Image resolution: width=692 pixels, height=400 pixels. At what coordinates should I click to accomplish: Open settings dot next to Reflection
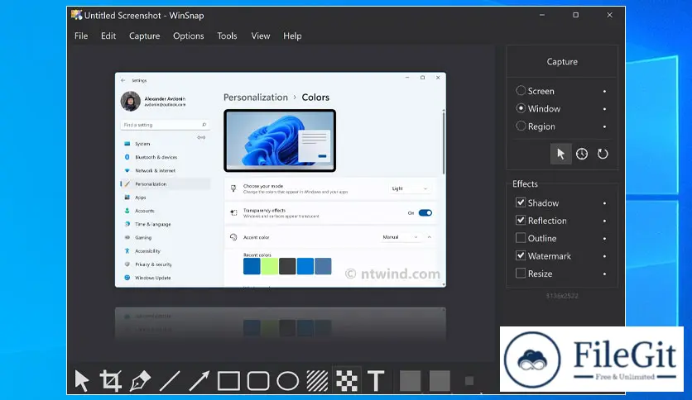point(604,221)
